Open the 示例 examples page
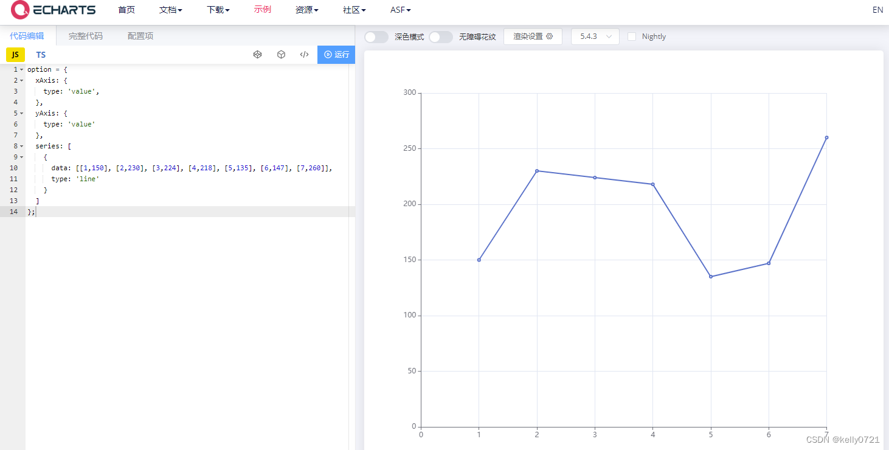Screen dimensions: 889x450 (x=263, y=10)
